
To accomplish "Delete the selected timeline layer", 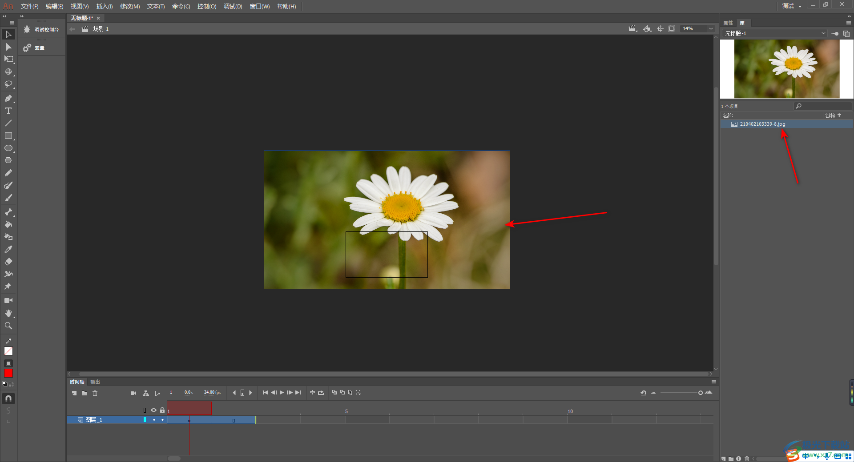I will (x=95, y=393).
